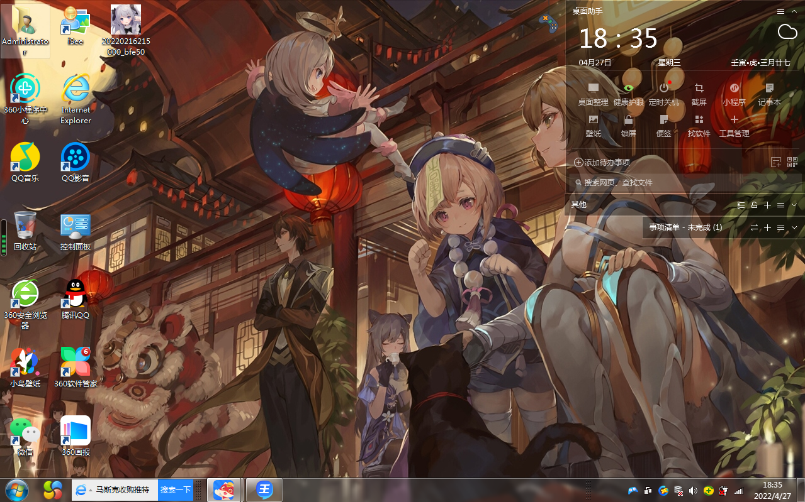Open the cartoon mascot taskbar app

[223, 490]
